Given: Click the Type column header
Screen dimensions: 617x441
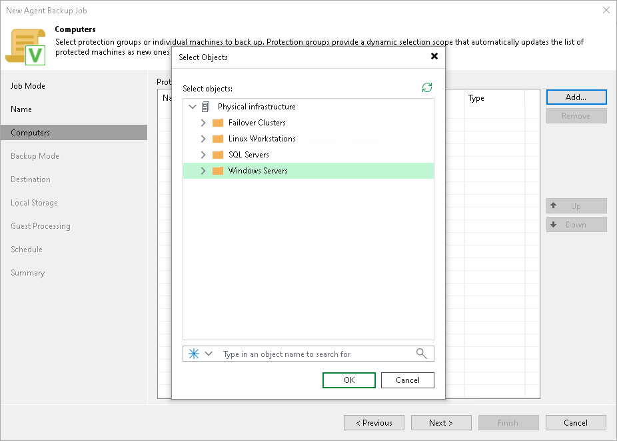Looking at the screenshot, I should [x=494, y=98].
